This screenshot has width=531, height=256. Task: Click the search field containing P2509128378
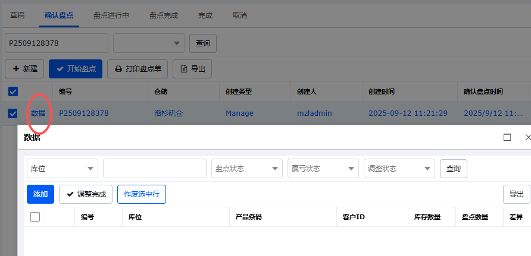coord(57,43)
